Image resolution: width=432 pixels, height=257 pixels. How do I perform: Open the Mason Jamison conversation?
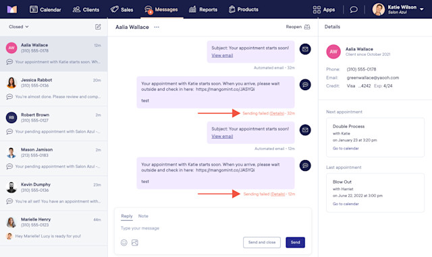pos(54,158)
